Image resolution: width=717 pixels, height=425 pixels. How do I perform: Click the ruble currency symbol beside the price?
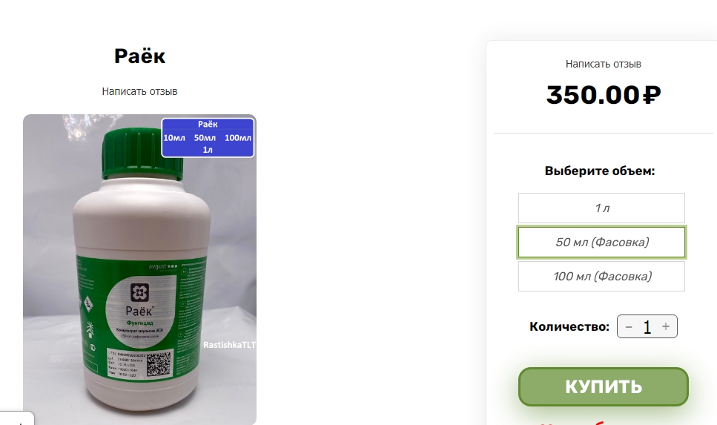(652, 95)
